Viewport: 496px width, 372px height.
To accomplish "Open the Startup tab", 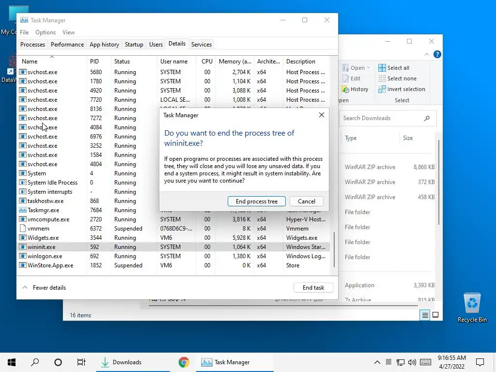I will (134, 44).
